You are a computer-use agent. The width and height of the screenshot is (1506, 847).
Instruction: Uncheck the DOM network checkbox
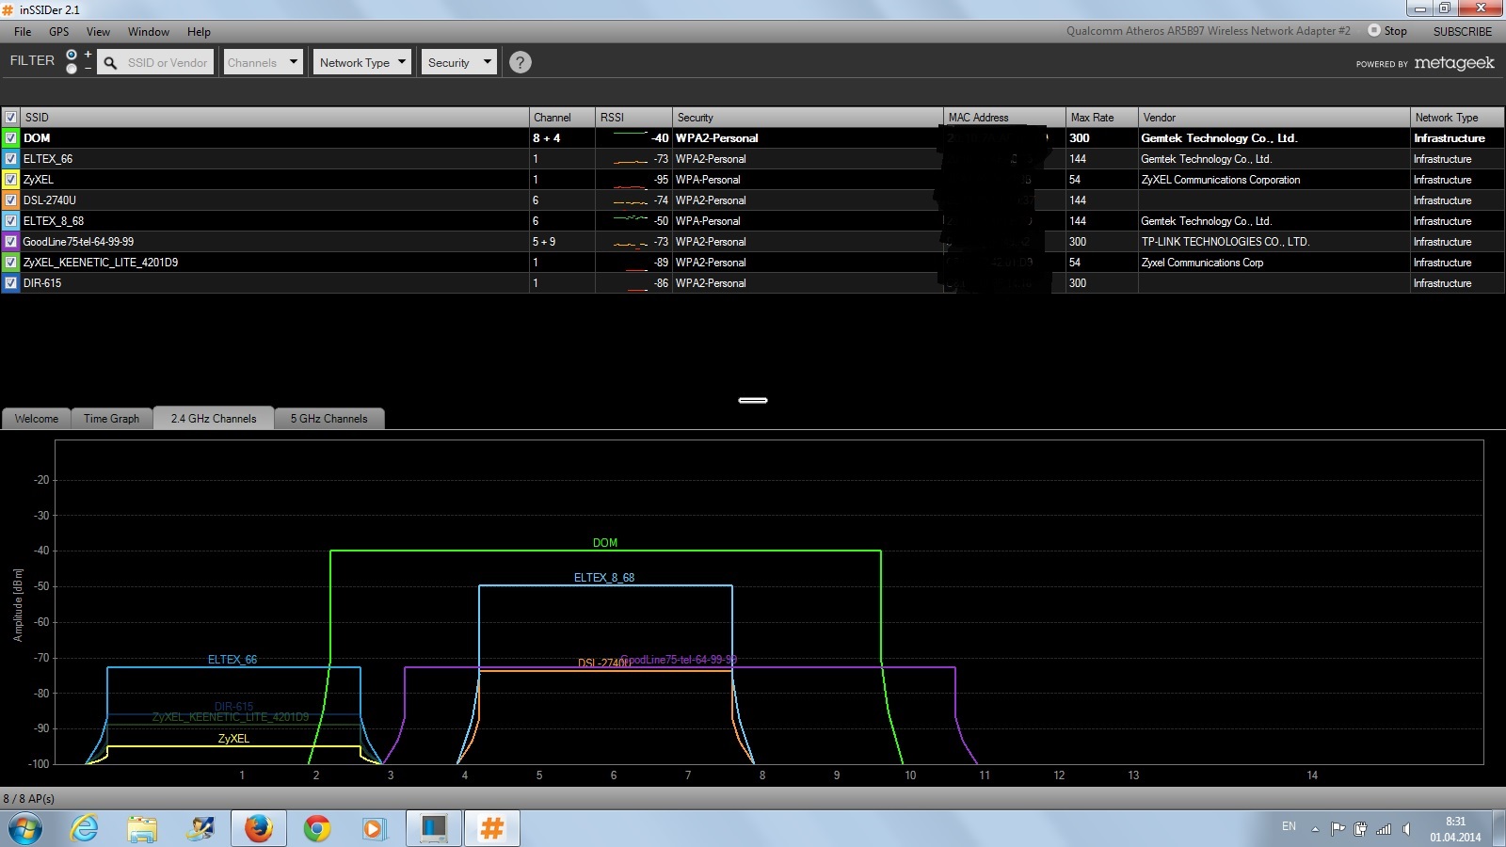(x=10, y=137)
